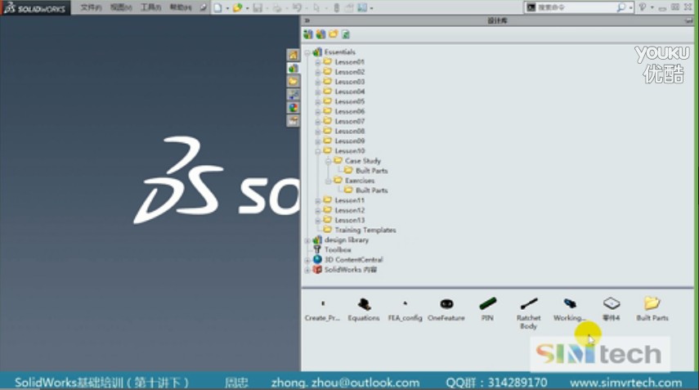Select the FEA_config part thumbnail
Screen dimensions: 699x390
[405, 309]
